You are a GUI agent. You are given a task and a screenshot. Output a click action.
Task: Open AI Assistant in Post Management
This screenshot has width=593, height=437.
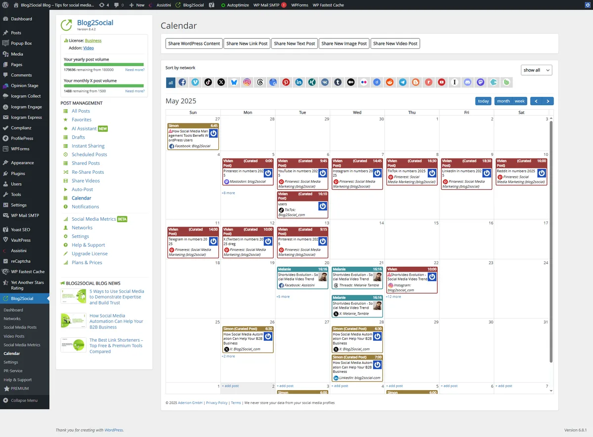[84, 128]
